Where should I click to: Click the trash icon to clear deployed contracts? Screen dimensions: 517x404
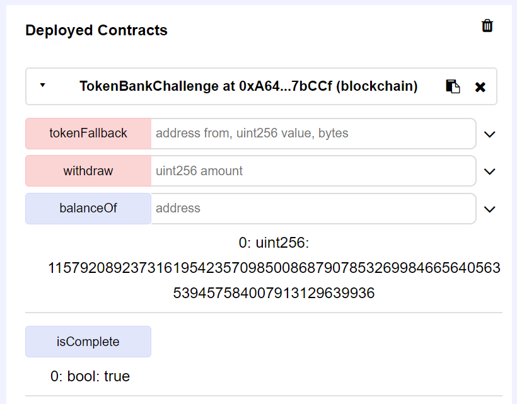(487, 26)
